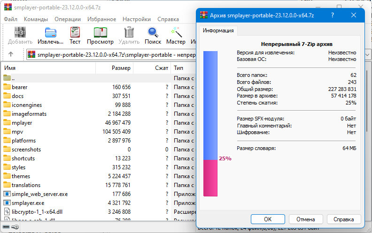Click the themes size 5 224 457

[119, 176]
